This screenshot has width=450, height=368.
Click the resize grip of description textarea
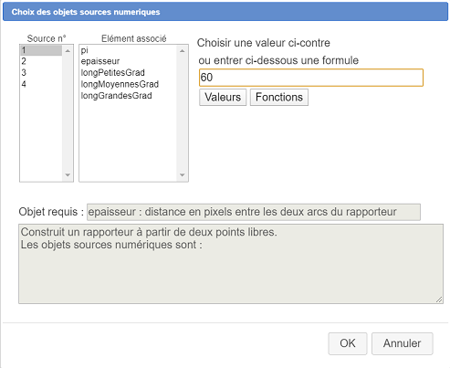tap(439, 300)
